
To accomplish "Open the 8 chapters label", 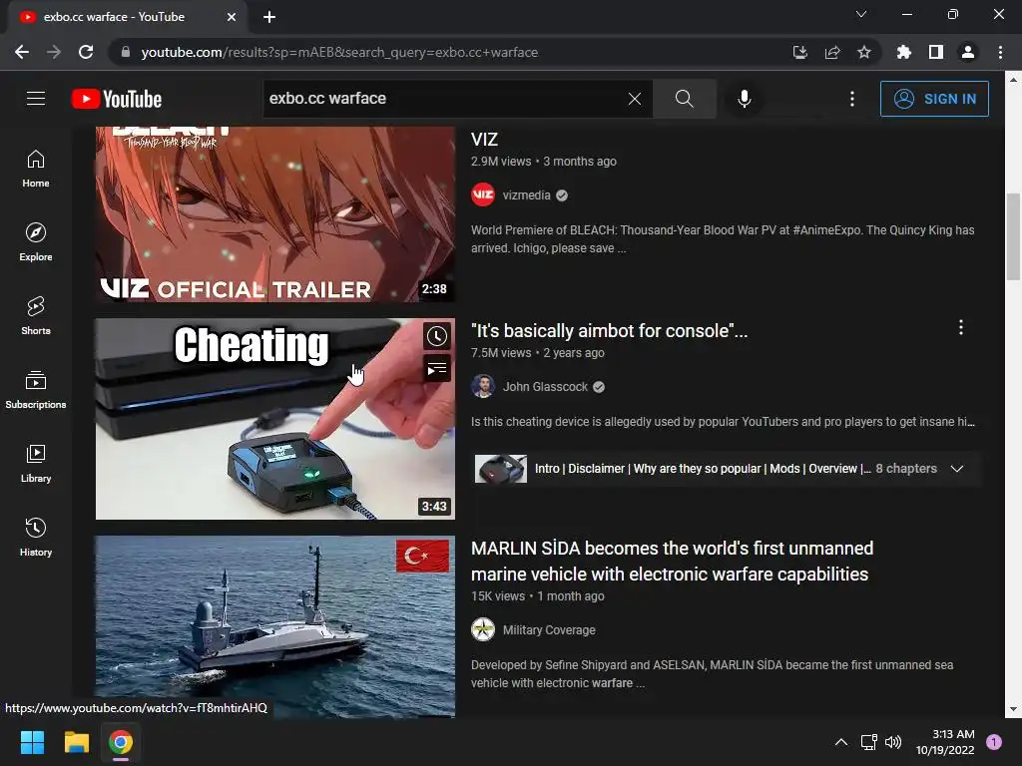I will coord(906,469).
